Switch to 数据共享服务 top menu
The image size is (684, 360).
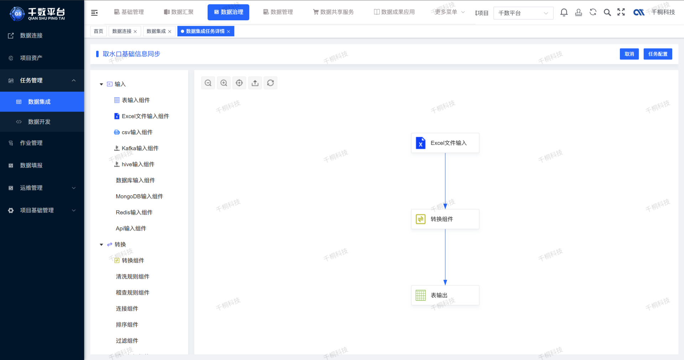333,12
